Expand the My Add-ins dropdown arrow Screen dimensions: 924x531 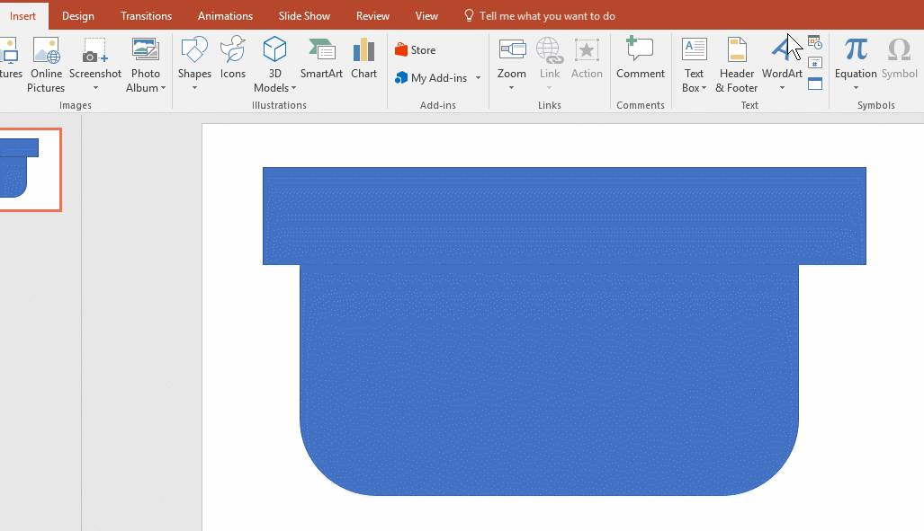(478, 78)
